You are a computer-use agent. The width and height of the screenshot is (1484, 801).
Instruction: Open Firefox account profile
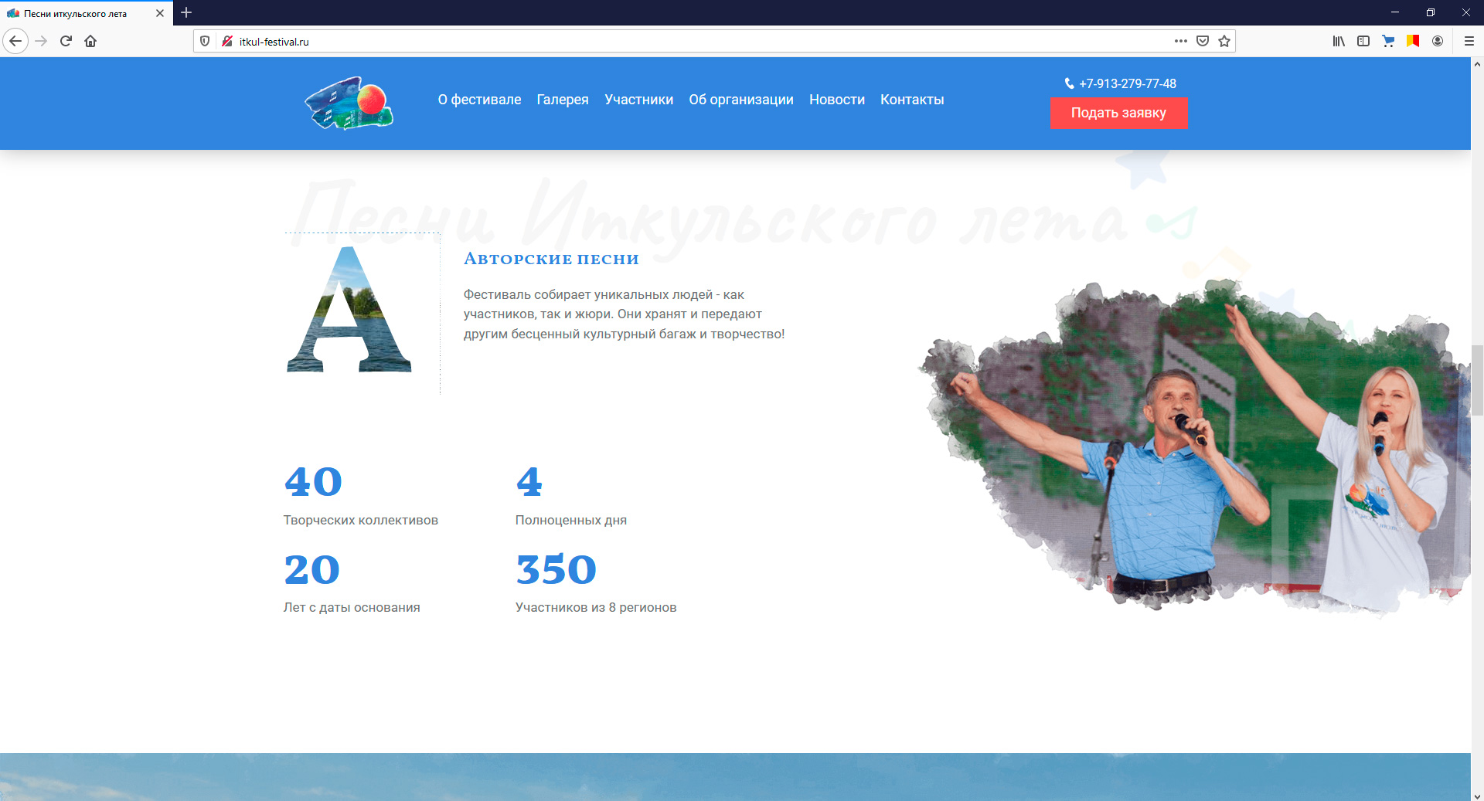(x=1438, y=41)
